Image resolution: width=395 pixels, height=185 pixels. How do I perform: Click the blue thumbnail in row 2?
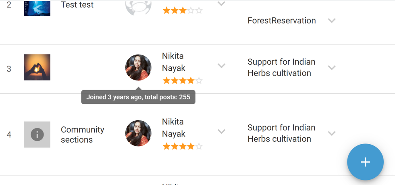(x=37, y=8)
